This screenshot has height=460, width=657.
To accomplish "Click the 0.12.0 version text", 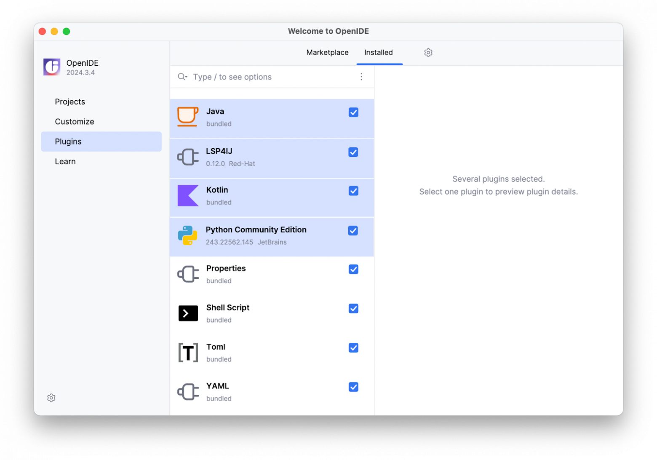I will pyautogui.click(x=215, y=164).
